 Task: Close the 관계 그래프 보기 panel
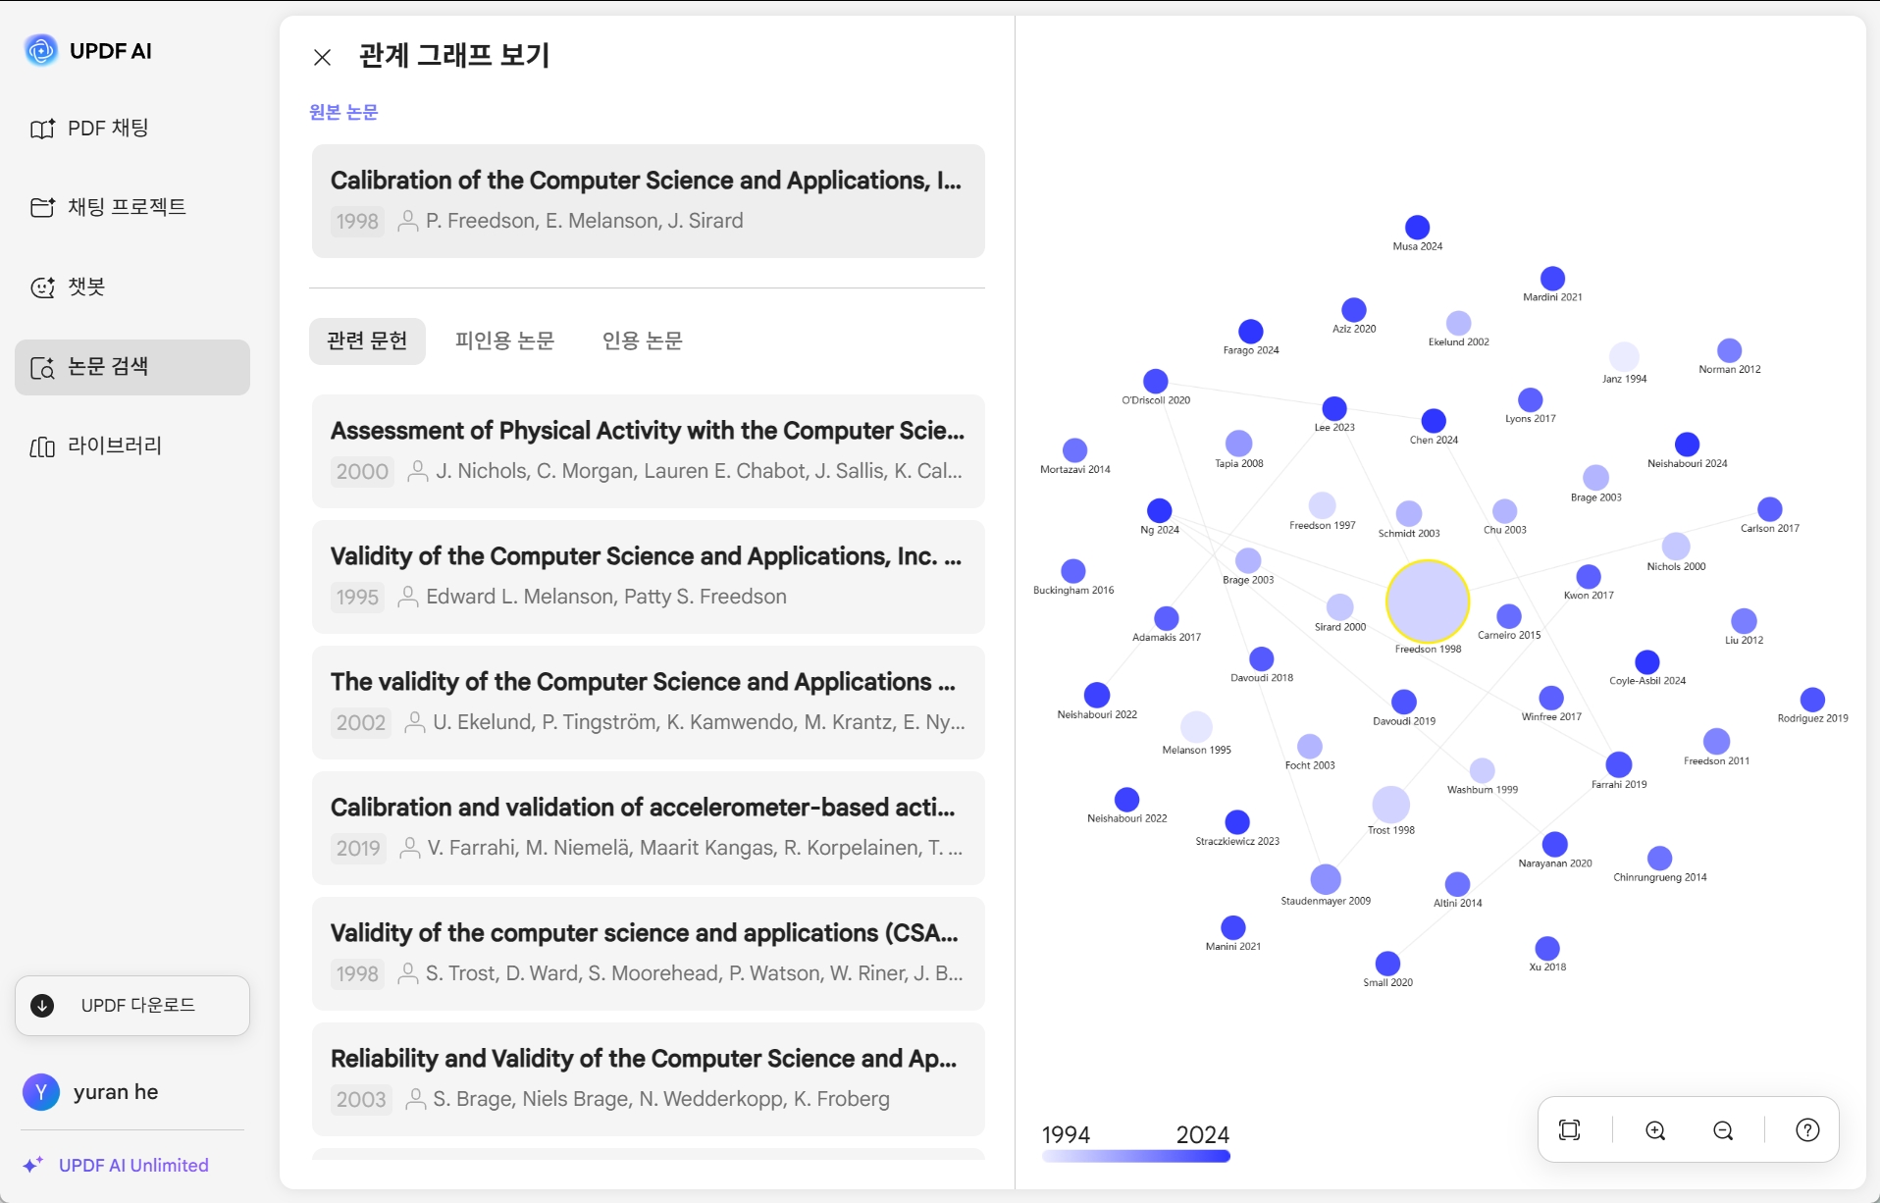point(323,57)
